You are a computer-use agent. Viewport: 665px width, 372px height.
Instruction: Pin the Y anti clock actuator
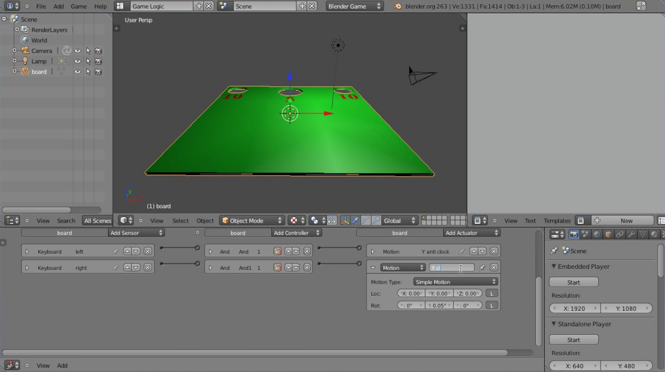click(461, 251)
